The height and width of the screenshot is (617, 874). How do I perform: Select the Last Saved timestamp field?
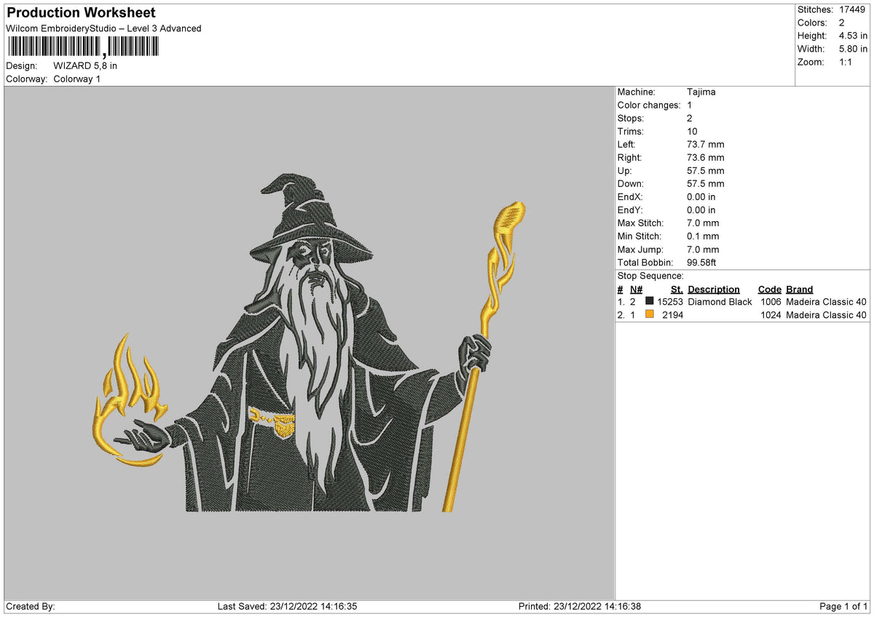(288, 605)
